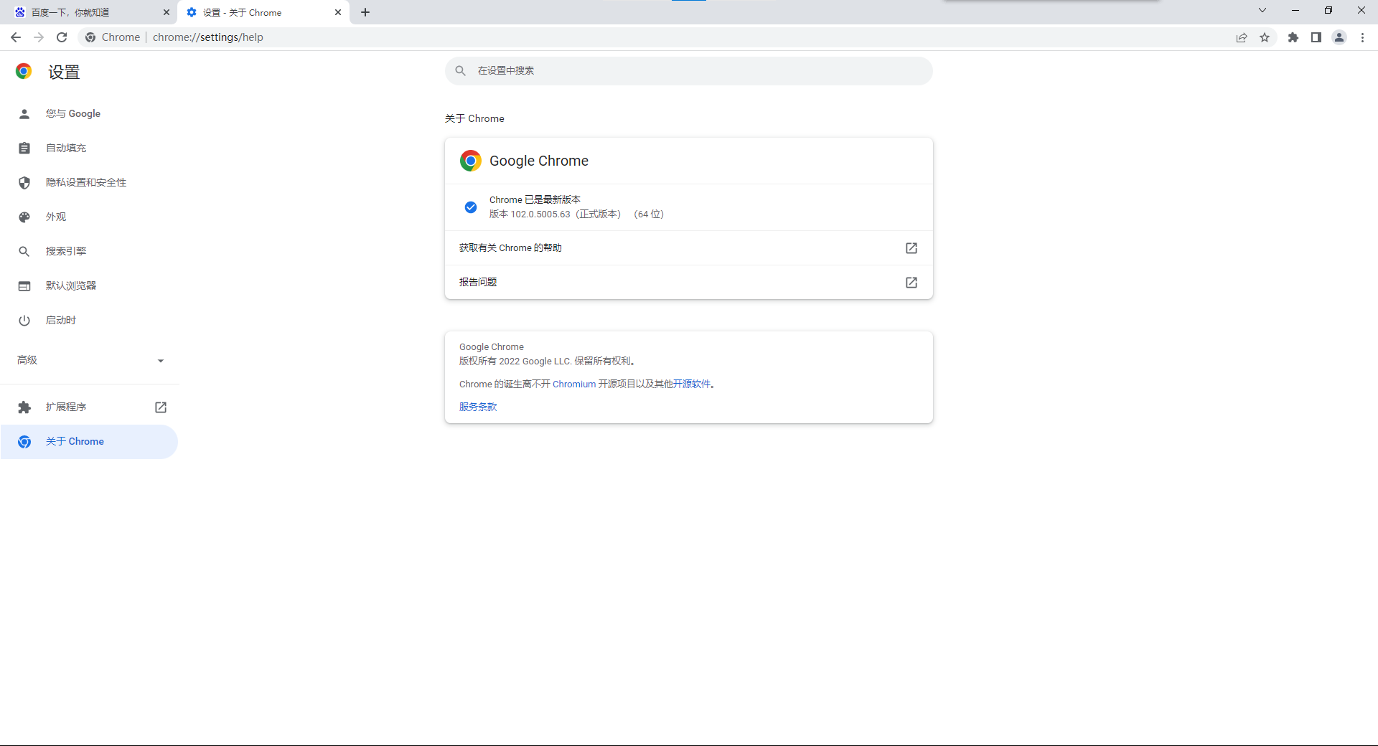Share this page icon in address bar
Image resolution: width=1378 pixels, height=746 pixels.
pos(1242,37)
